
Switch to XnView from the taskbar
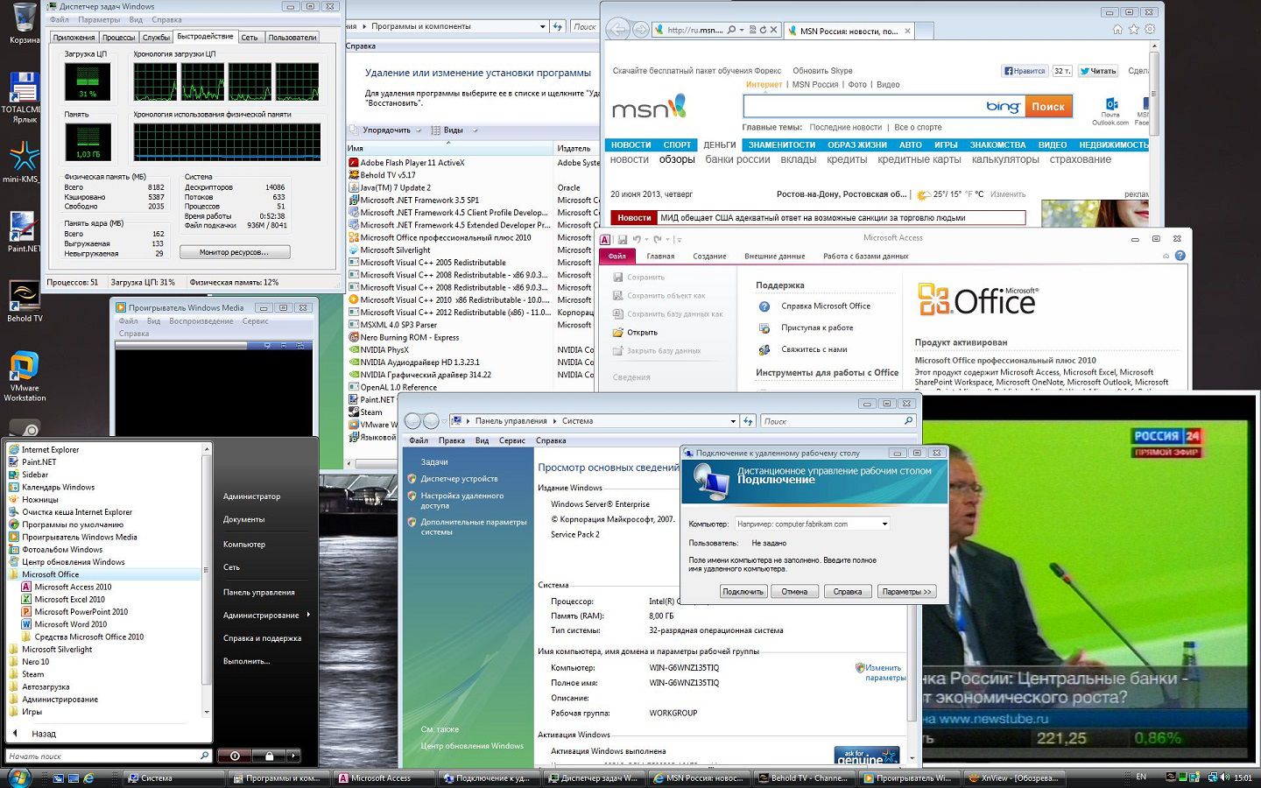pyautogui.click(x=1015, y=777)
